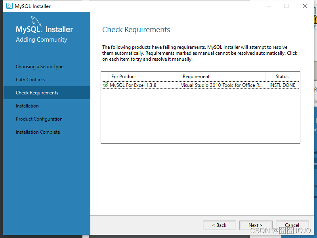317x238 pixels.
Task: Go to Choosing a Setup Type step
Action: click(40, 67)
